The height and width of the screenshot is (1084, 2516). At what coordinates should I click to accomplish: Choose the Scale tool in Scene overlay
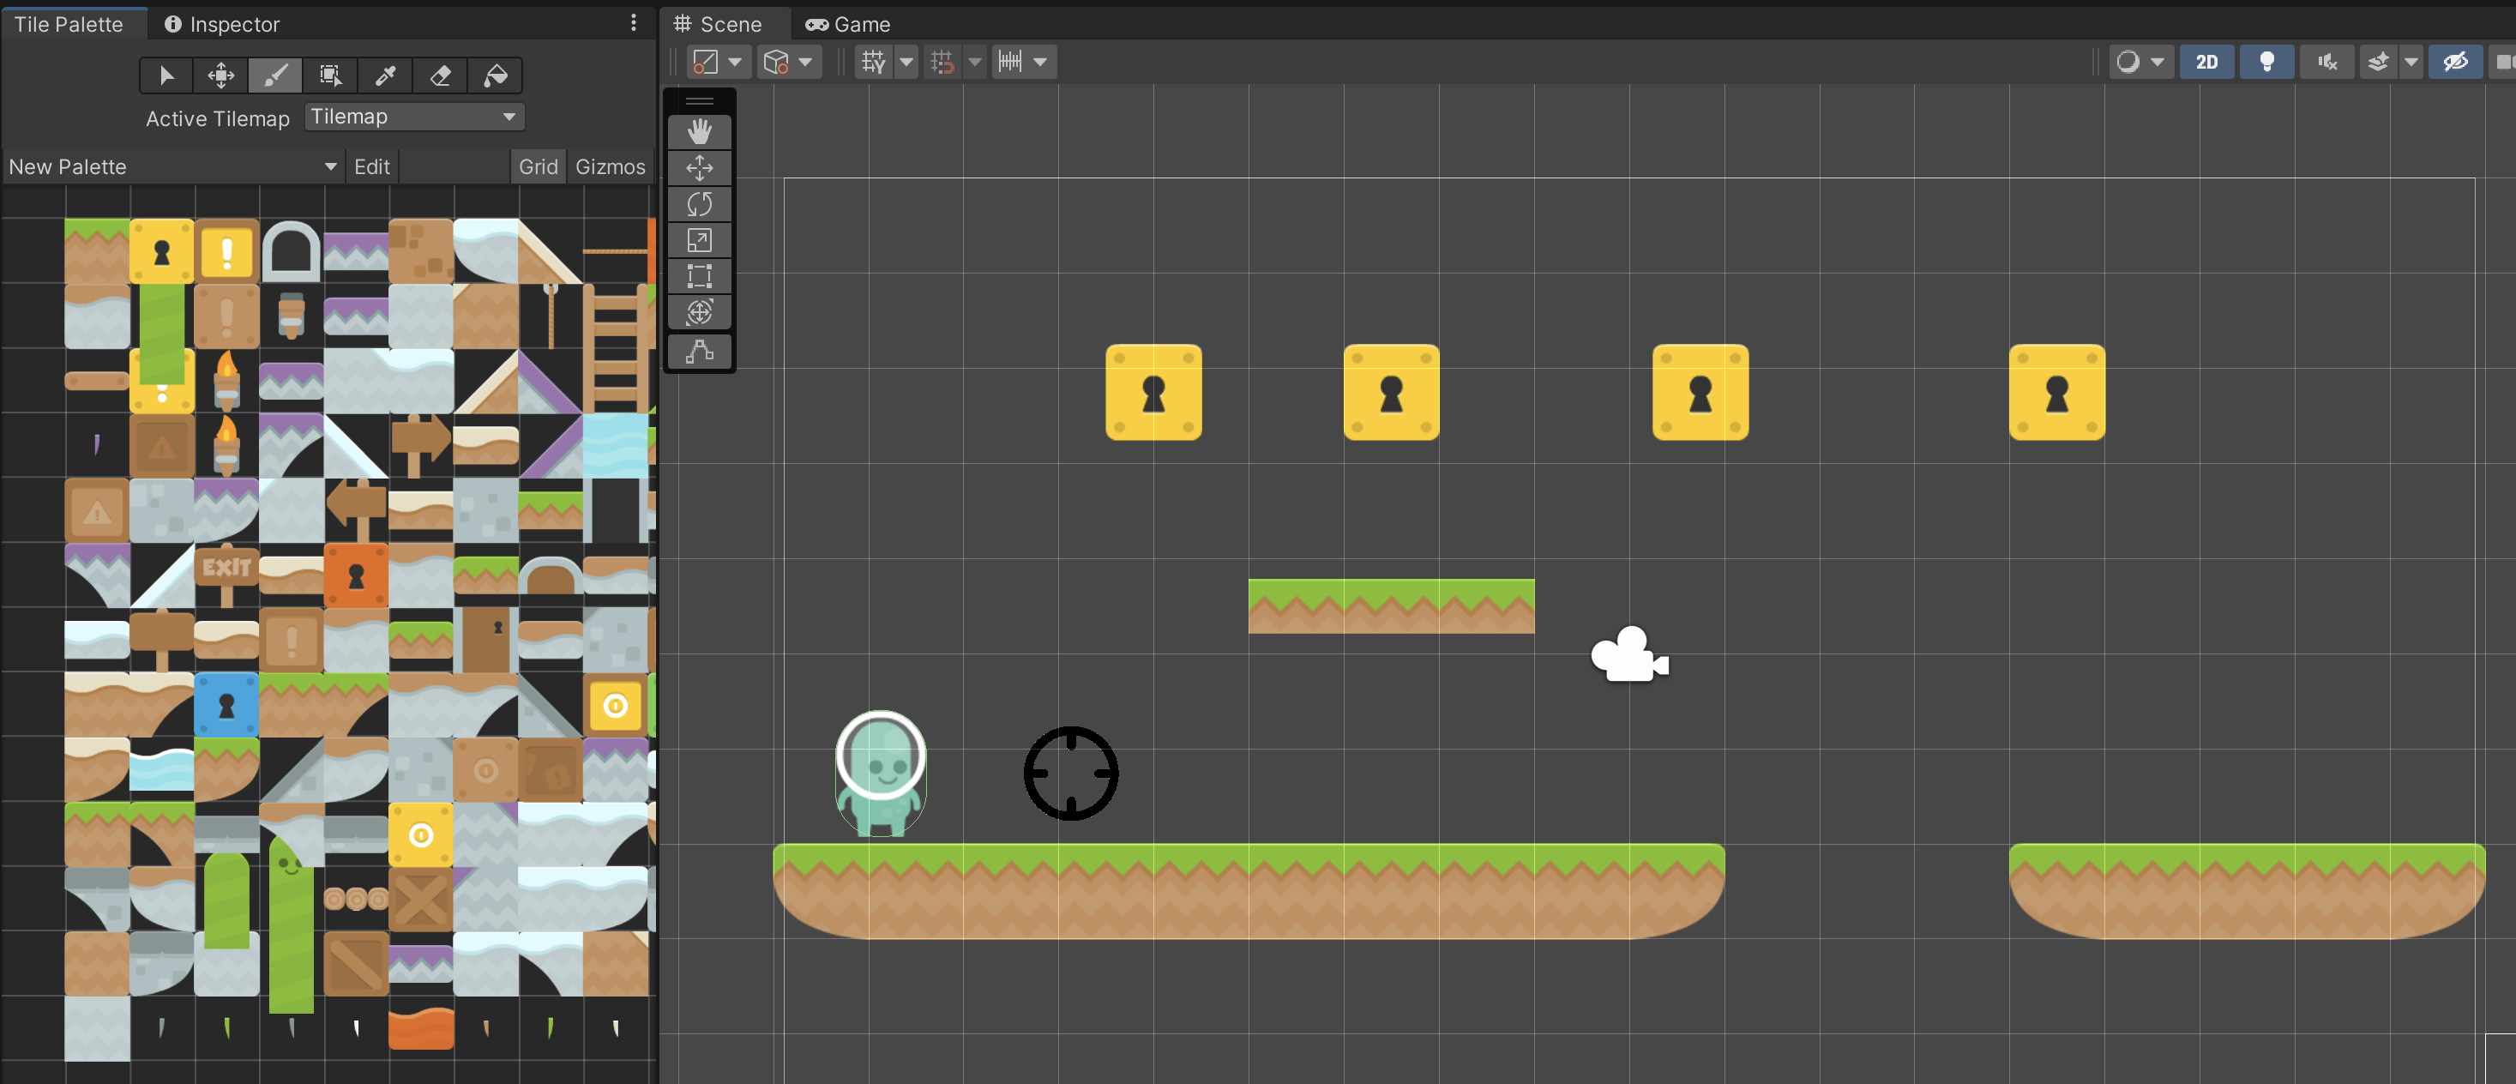pyautogui.click(x=700, y=240)
